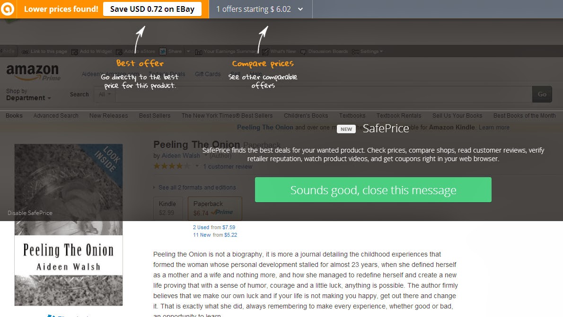
Task: Click the What's New pencil icon
Action: (265, 51)
